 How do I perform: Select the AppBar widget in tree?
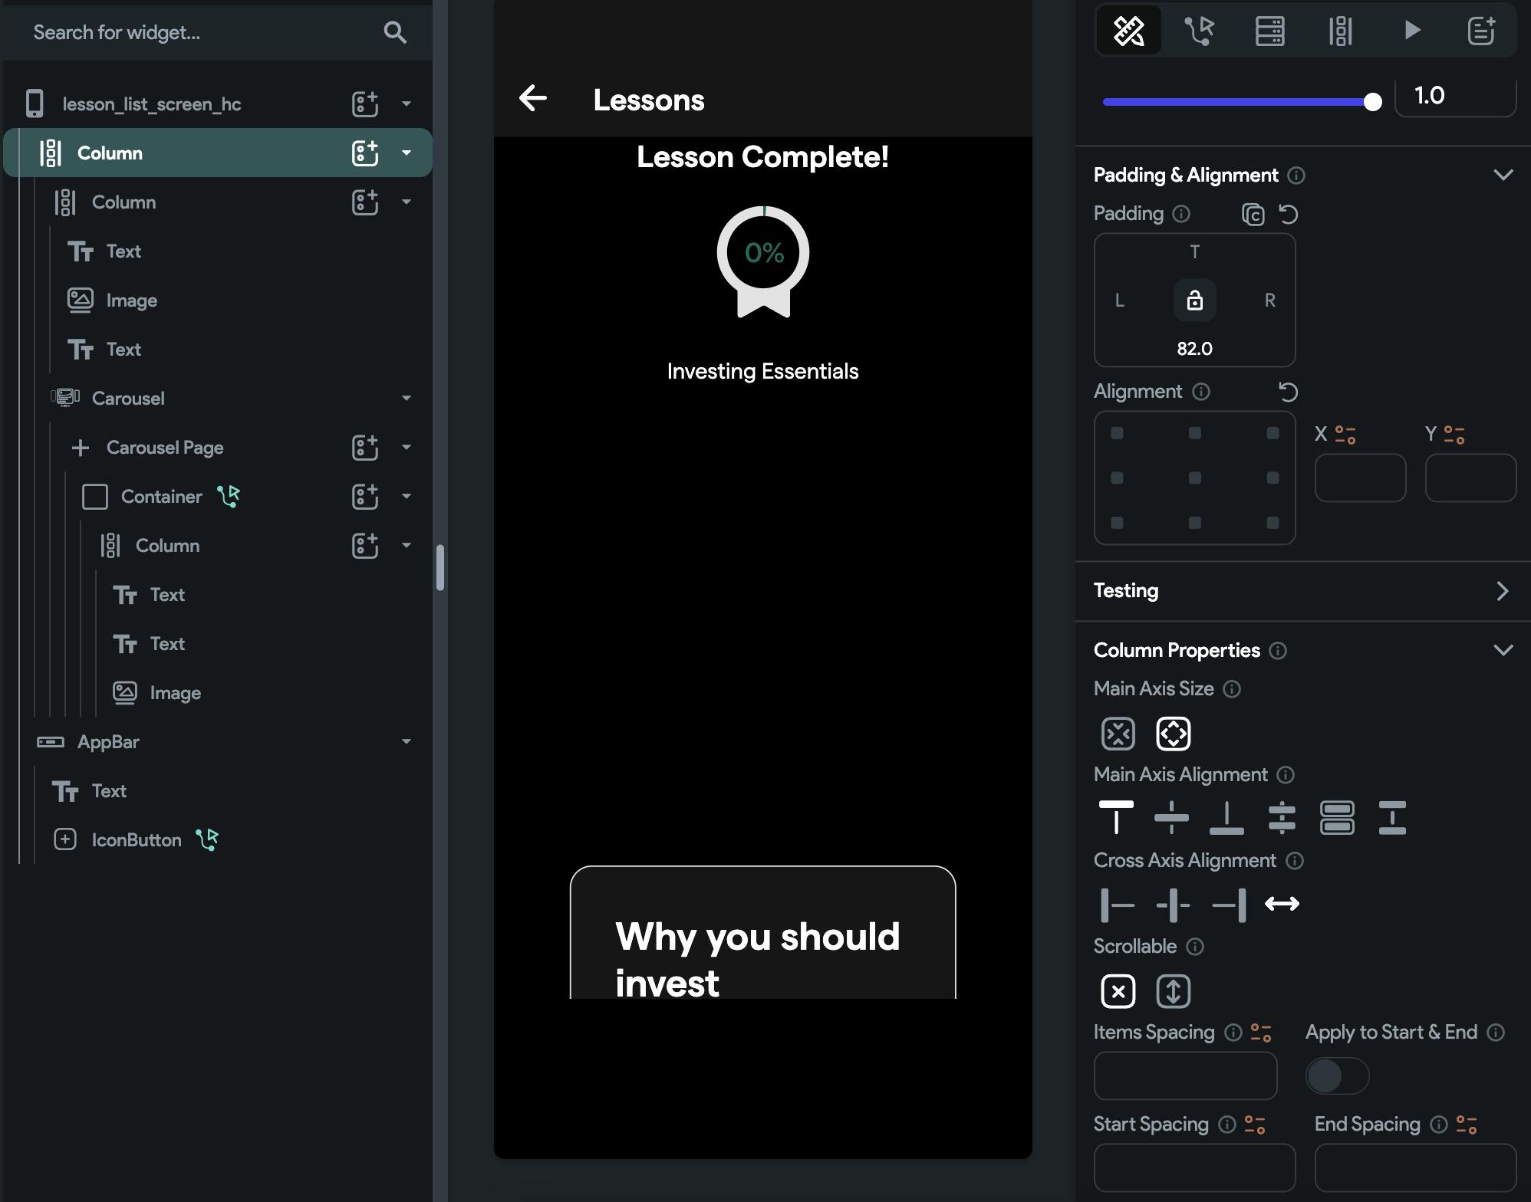point(108,741)
